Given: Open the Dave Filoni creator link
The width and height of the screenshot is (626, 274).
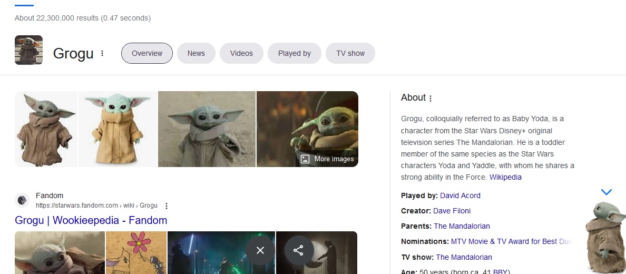Looking at the screenshot, I should tap(452, 211).
